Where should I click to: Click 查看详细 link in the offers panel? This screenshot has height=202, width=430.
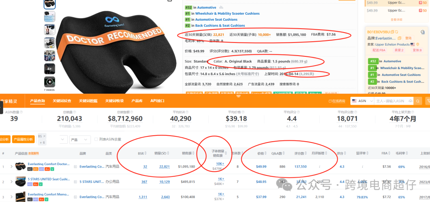click(396, 20)
